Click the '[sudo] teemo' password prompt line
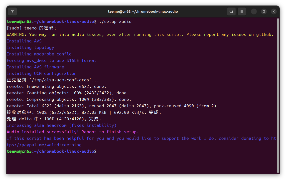This screenshot has width=286, height=181. pyautogui.click(x=31, y=28)
